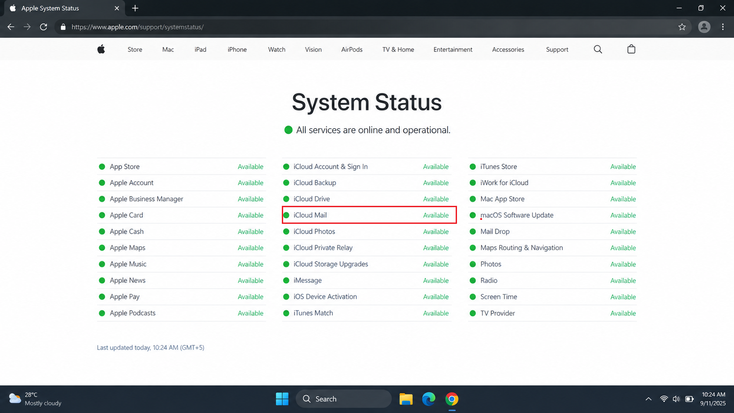Launch Microsoft Edge from the taskbar
This screenshot has height=413, width=734.
click(429, 399)
